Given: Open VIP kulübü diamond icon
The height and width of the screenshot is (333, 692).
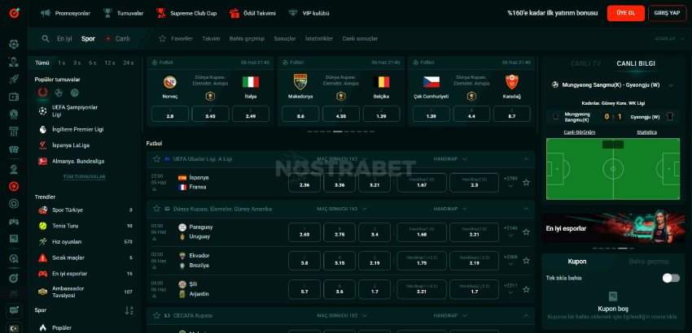Looking at the screenshot, I should click(x=293, y=13).
